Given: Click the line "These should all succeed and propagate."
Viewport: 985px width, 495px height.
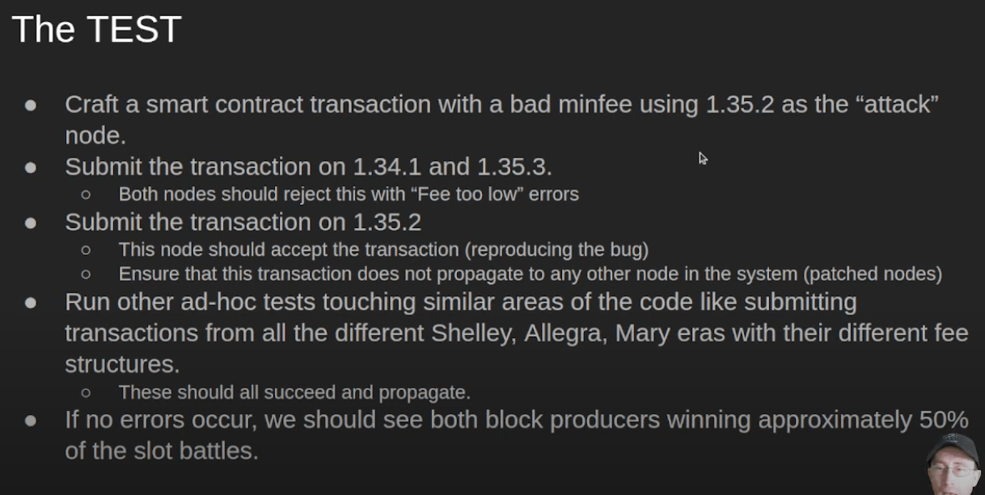Looking at the screenshot, I should coord(294,392).
